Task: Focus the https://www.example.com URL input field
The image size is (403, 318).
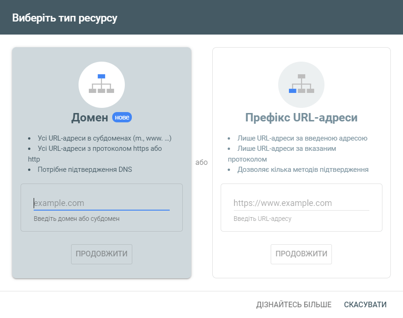Action: tap(301, 203)
